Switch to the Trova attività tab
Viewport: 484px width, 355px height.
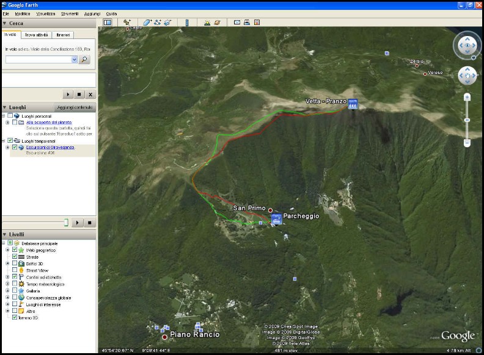coord(37,35)
